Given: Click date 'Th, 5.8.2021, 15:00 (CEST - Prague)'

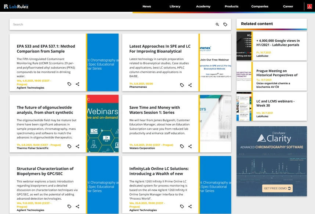Looking at the screenshot, I should point(39,145).
